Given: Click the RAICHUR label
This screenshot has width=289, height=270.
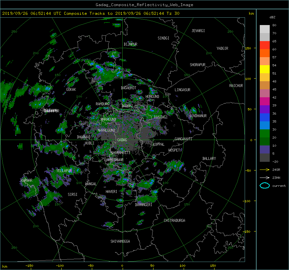Looking at the screenshot, I should (236, 86).
